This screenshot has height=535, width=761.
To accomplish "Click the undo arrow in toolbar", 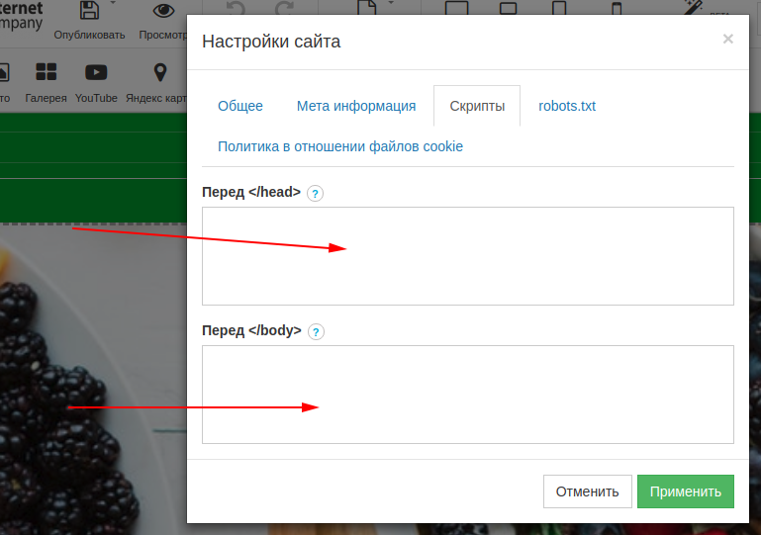I will coord(236,9).
